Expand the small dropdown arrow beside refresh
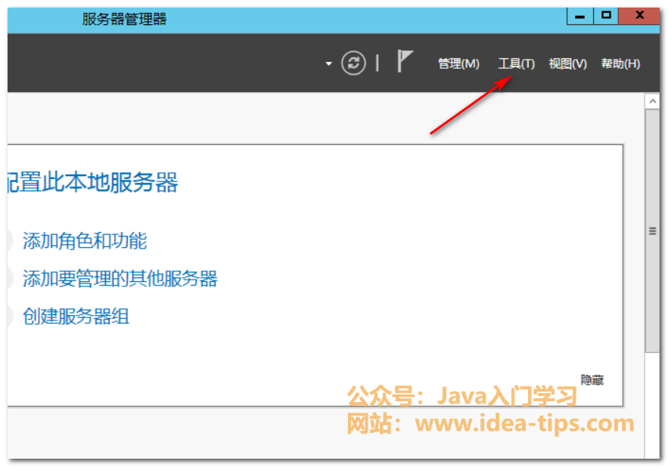This screenshot has width=668, height=467. (328, 64)
